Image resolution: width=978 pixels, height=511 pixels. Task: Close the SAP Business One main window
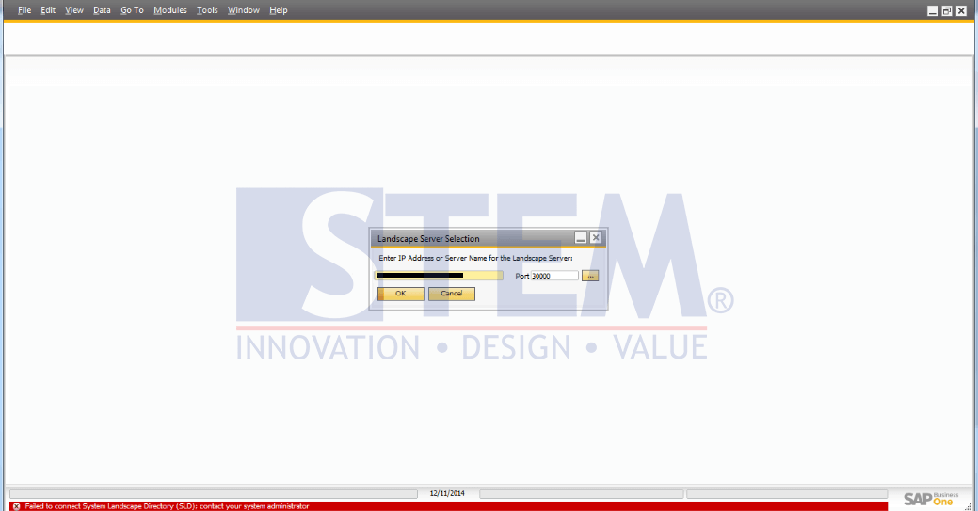961,10
